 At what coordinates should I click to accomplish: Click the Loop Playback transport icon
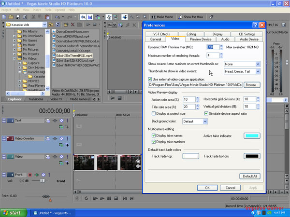point(87,198)
